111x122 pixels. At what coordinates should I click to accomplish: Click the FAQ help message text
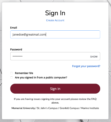coord(55,101)
